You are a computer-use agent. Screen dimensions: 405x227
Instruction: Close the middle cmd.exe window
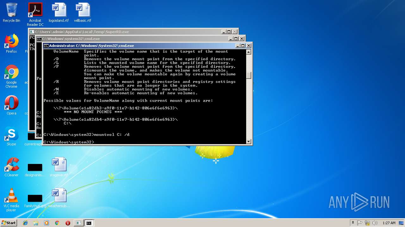click(241, 39)
